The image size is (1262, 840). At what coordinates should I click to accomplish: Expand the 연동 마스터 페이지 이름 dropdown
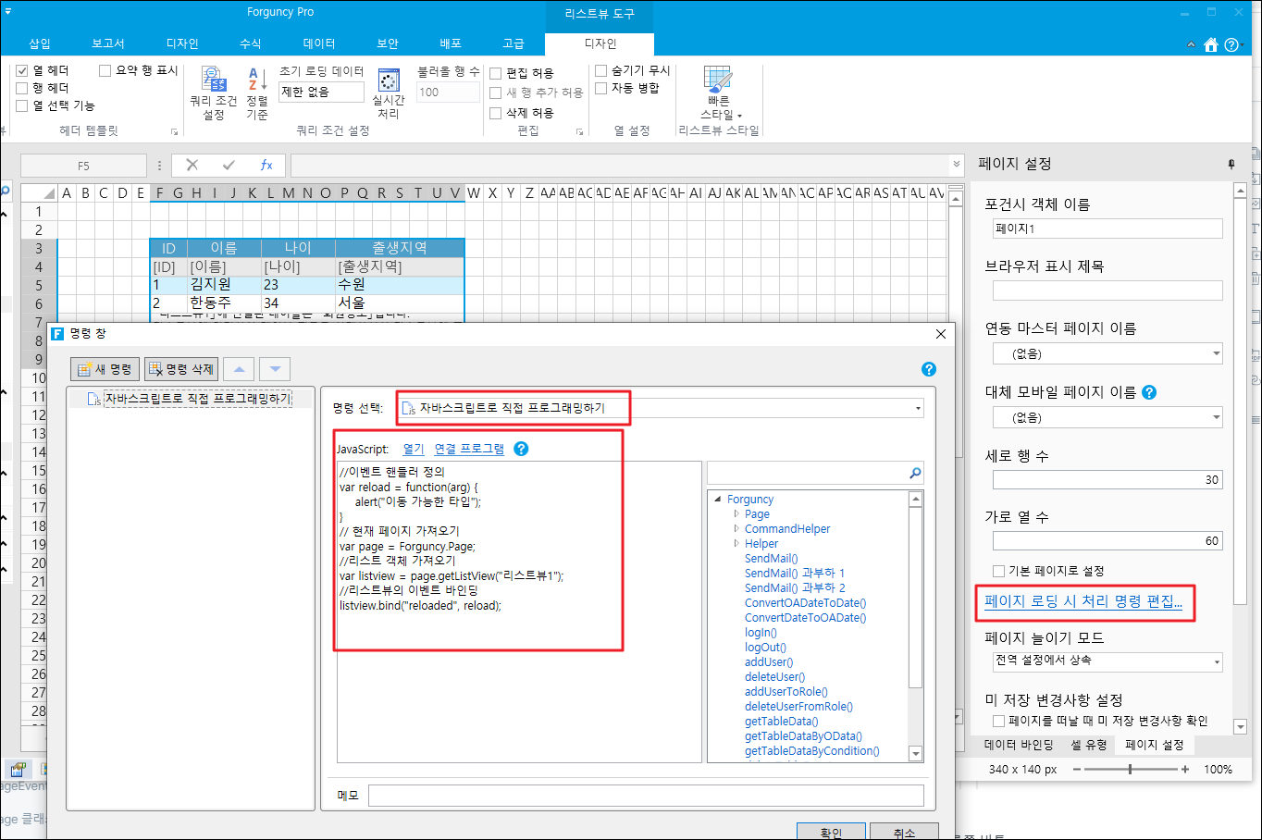pos(1216,353)
